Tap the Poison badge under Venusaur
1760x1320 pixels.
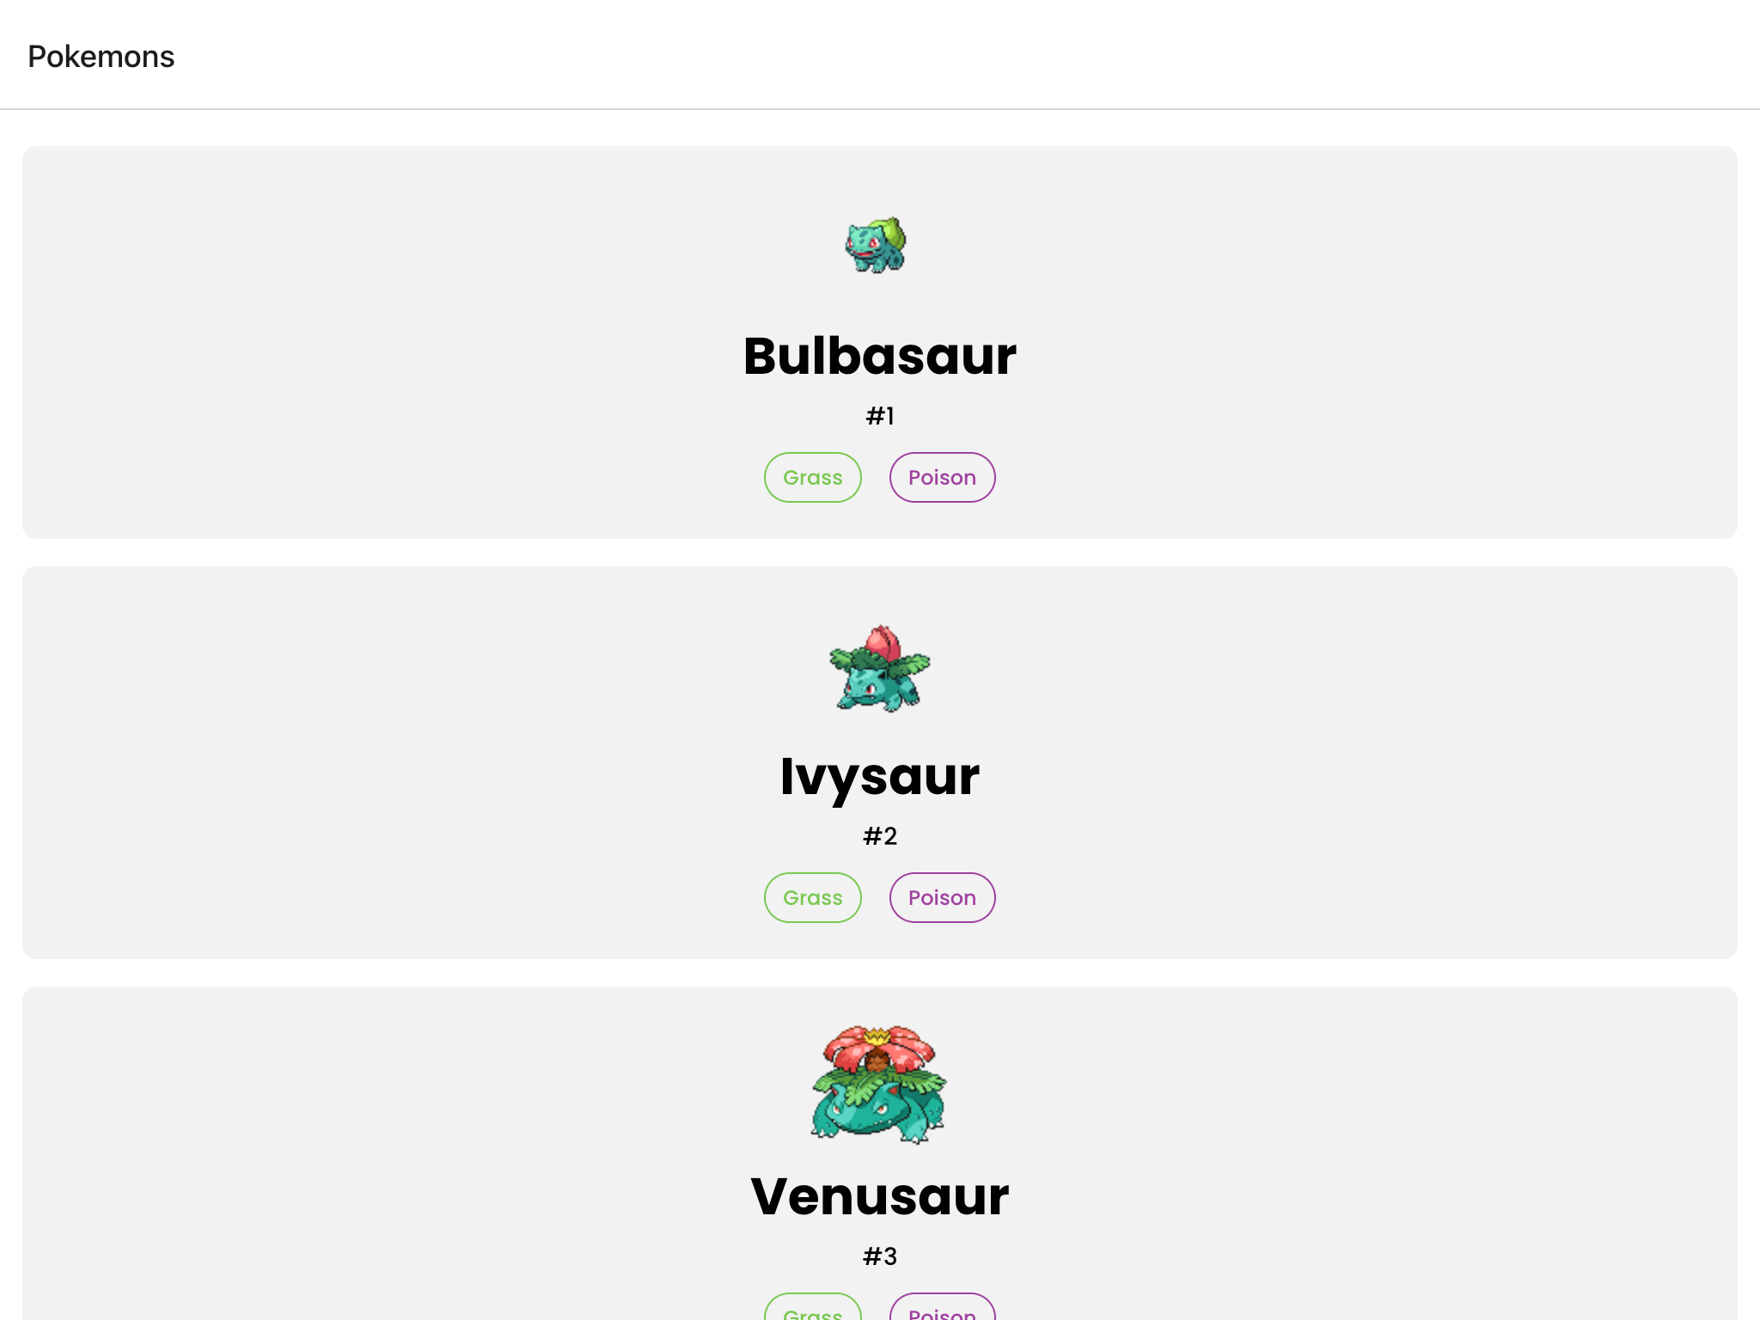(x=942, y=1311)
